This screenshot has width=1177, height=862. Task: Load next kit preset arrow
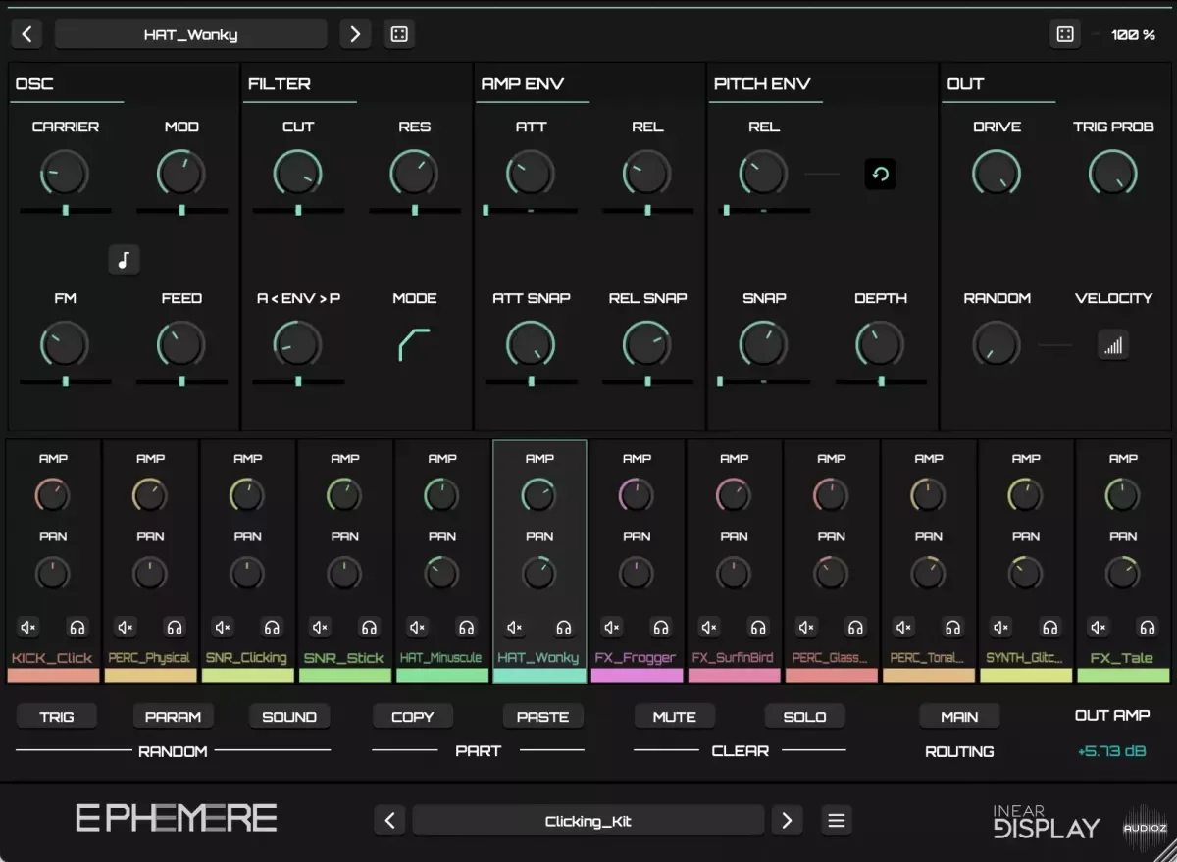(x=787, y=820)
